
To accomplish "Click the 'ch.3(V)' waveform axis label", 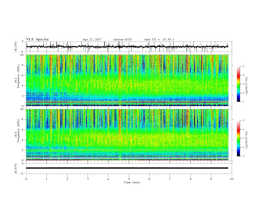I will point(16,168).
